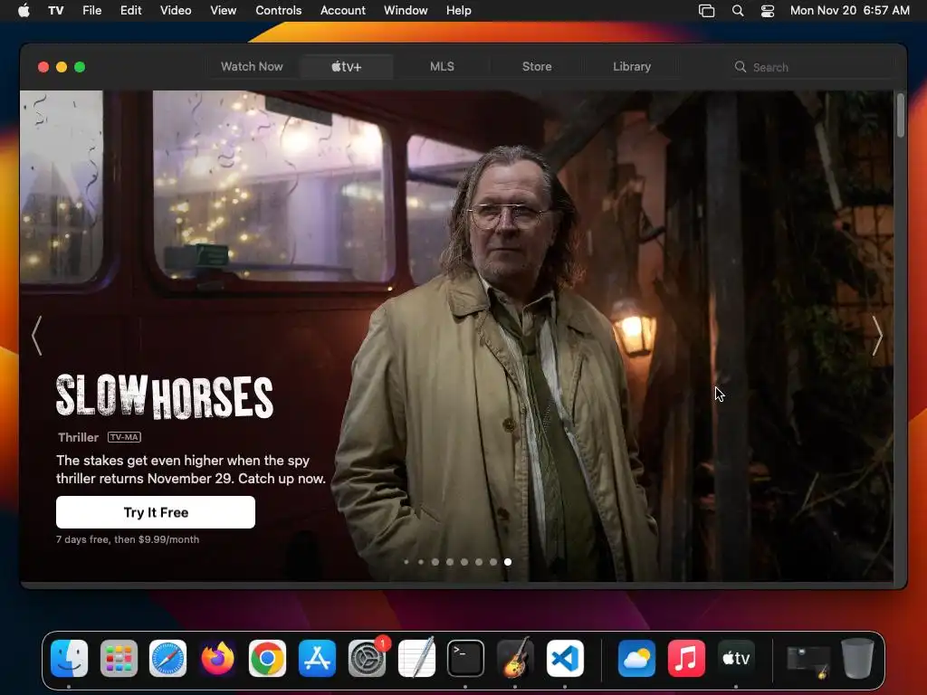Open TextEdit from the Dock

[x=416, y=658]
